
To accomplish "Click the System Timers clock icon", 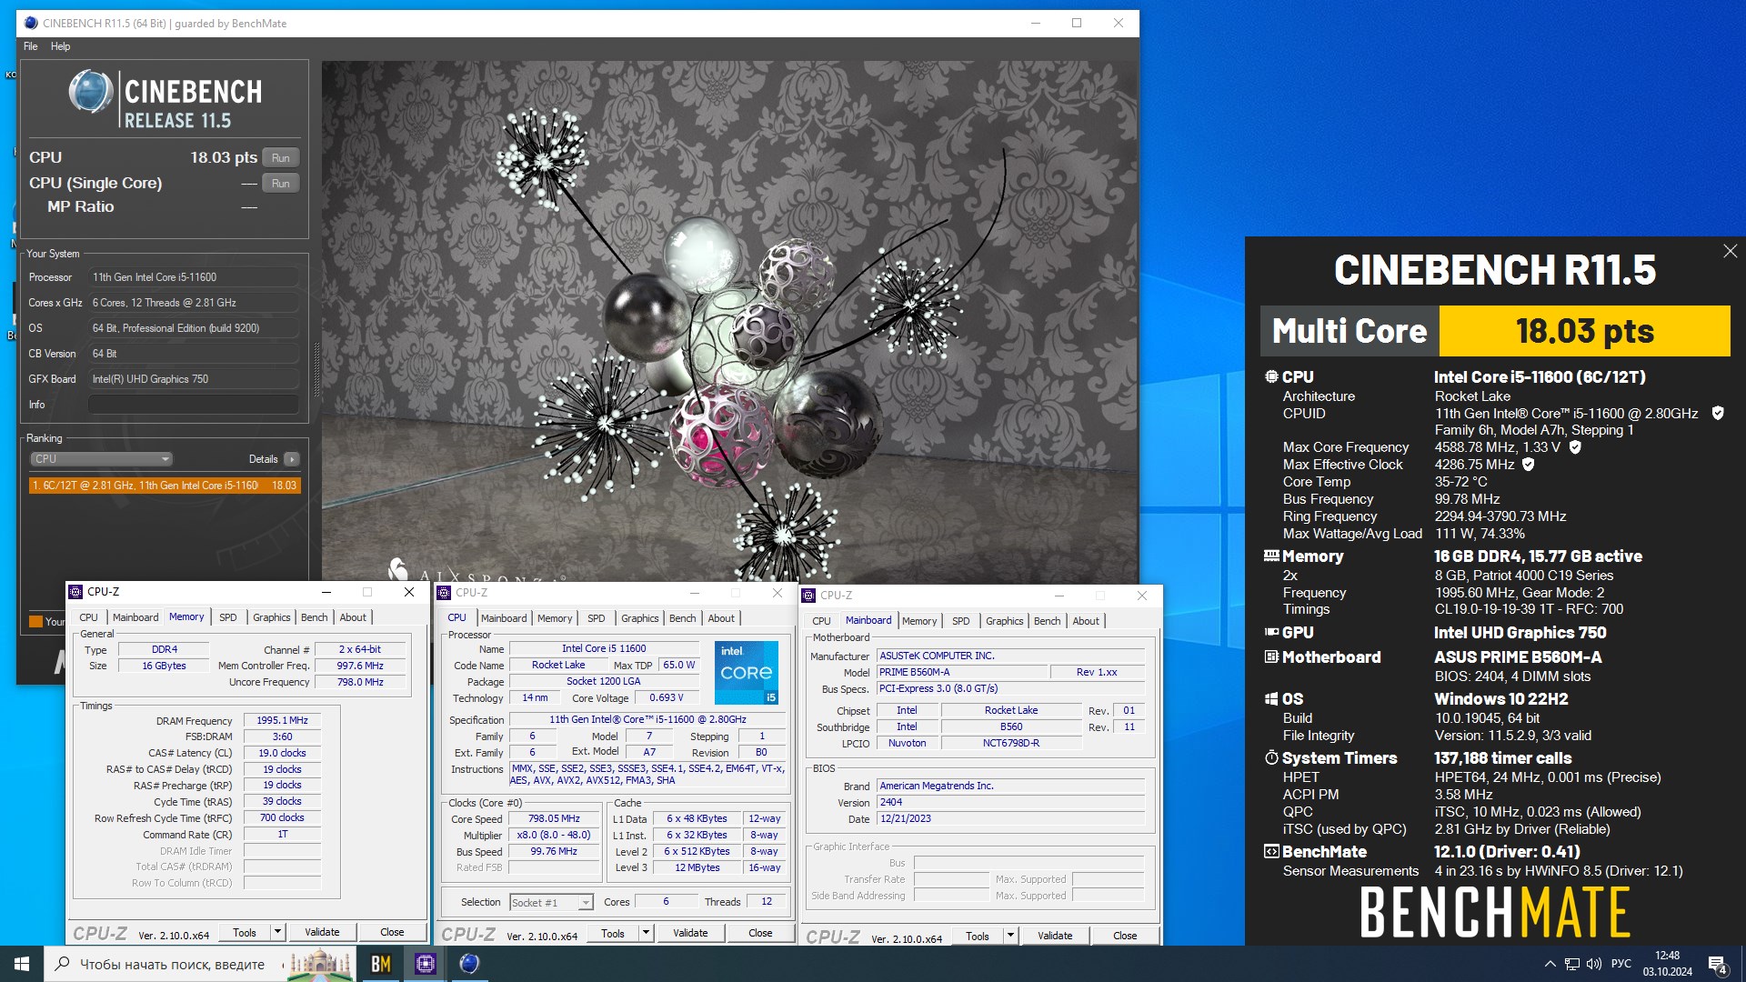I will point(1271,757).
